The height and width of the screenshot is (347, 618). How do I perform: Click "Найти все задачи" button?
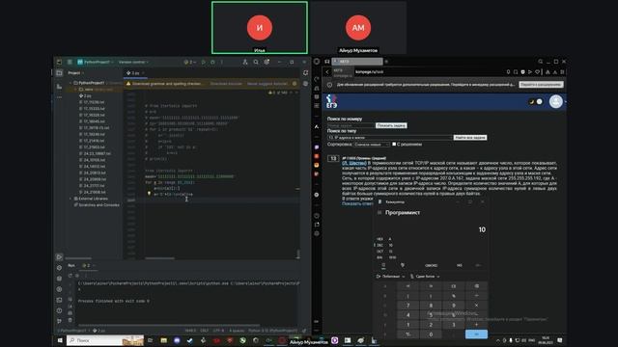click(x=470, y=138)
